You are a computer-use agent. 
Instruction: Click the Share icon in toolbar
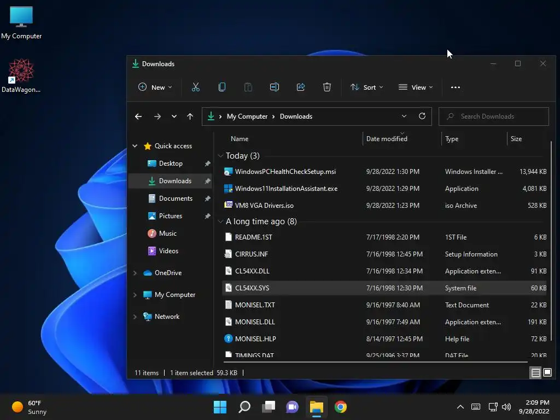(x=301, y=87)
